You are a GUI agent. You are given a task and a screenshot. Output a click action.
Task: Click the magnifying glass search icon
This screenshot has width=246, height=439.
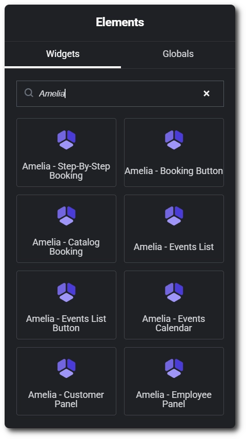click(29, 93)
